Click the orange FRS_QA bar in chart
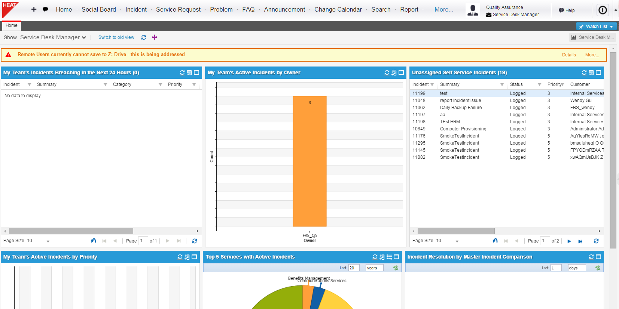 [x=309, y=161]
